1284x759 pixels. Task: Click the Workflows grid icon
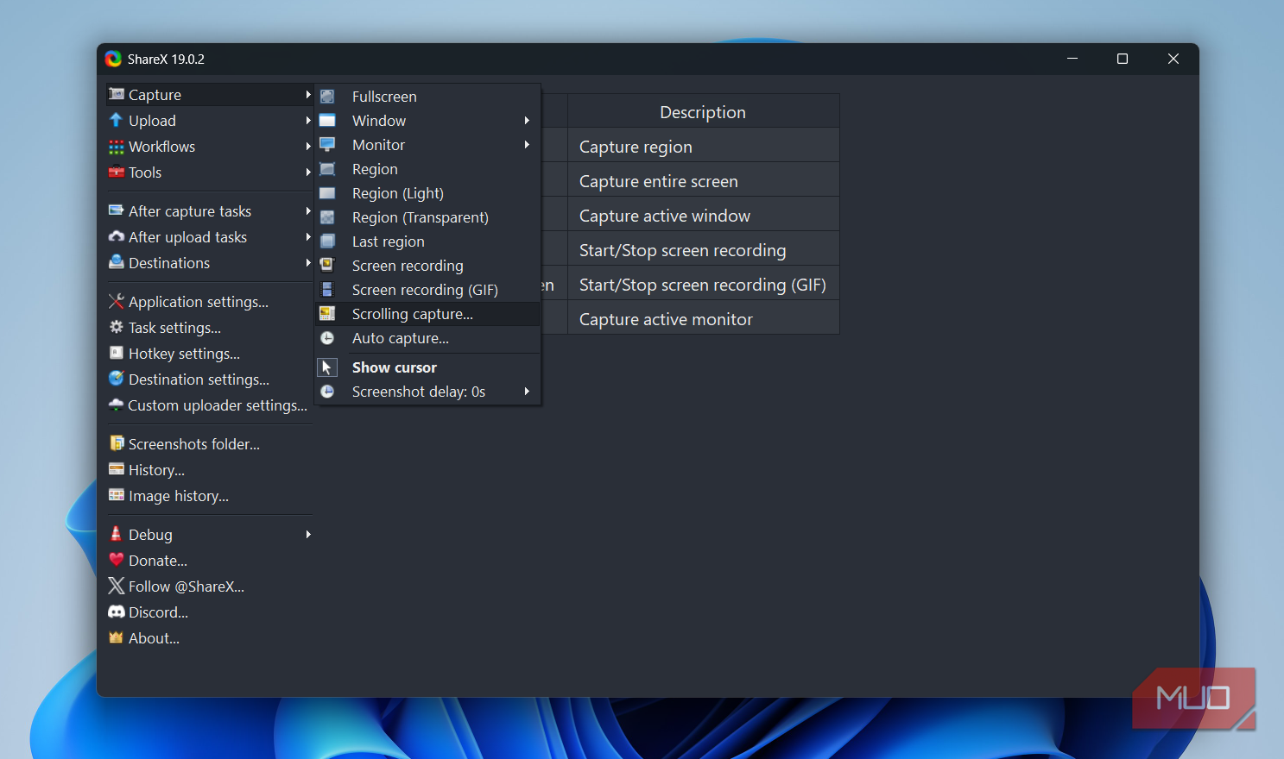click(x=116, y=147)
